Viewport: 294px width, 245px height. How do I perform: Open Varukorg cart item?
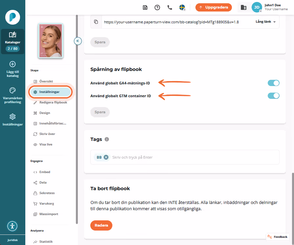43,203
